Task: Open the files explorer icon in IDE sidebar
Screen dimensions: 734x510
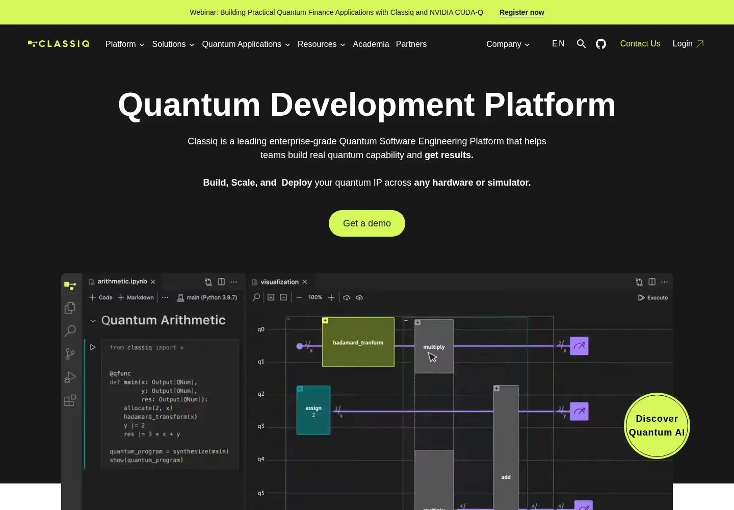Action: [70, 308]
